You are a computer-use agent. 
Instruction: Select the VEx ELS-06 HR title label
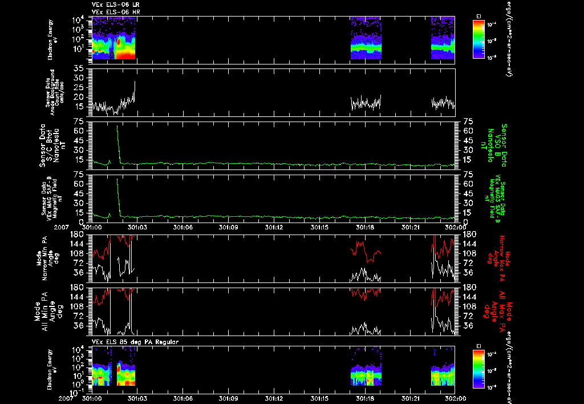click(x=116, y=13)
